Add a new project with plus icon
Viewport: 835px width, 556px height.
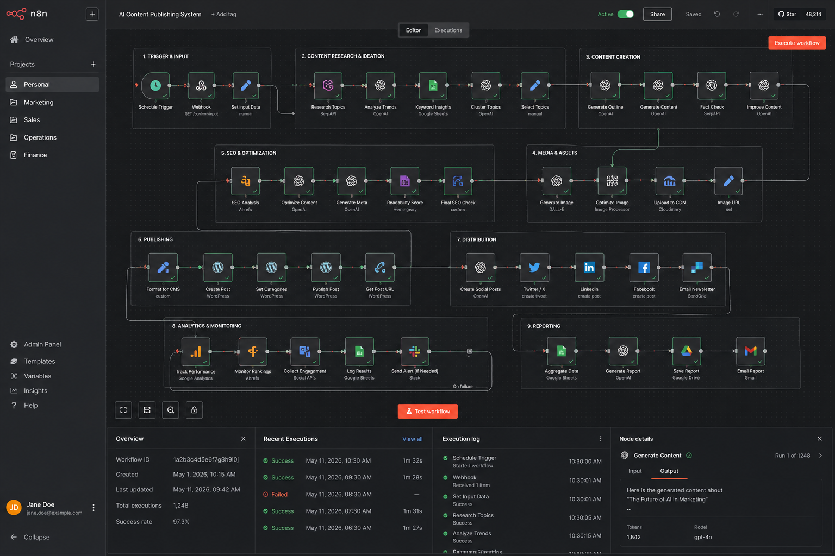pyautogui.click(x=94, y=64)
